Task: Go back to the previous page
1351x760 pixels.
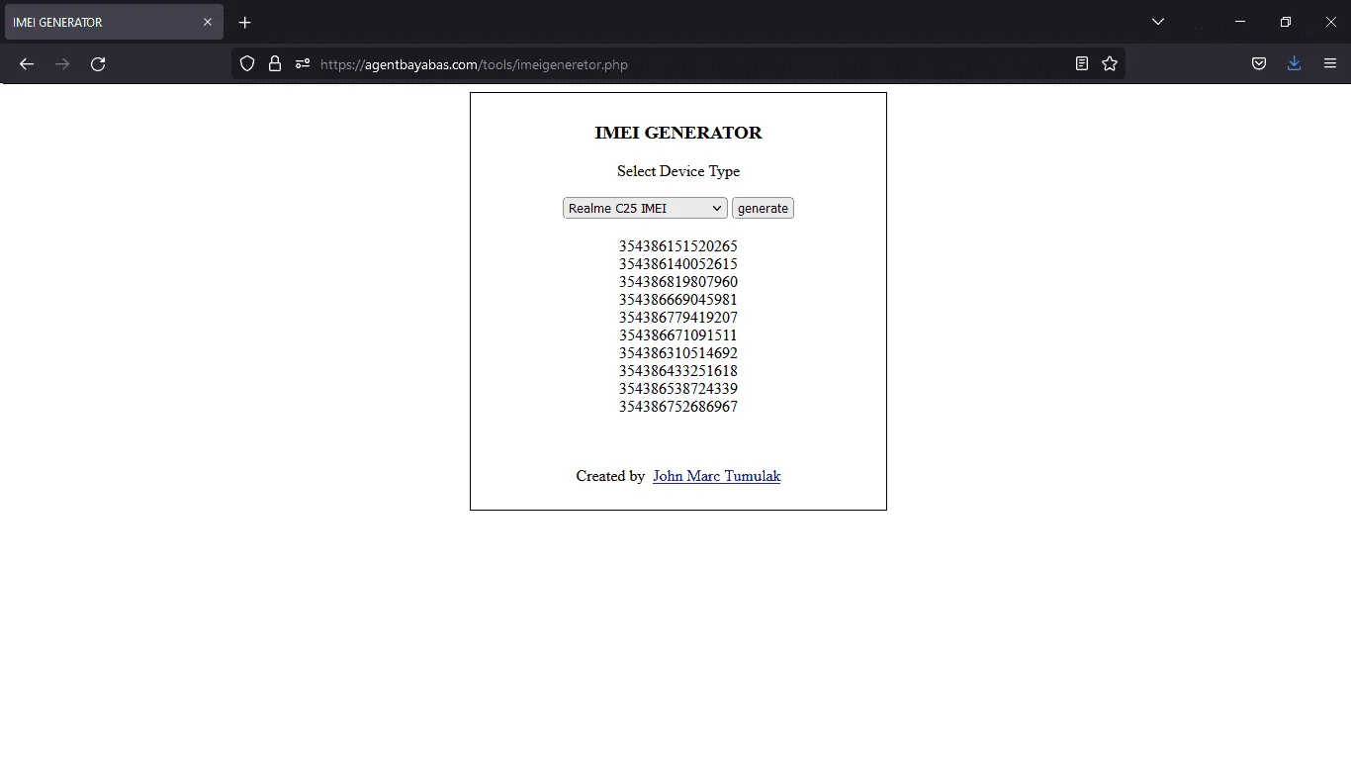Action: click(27, 64)
